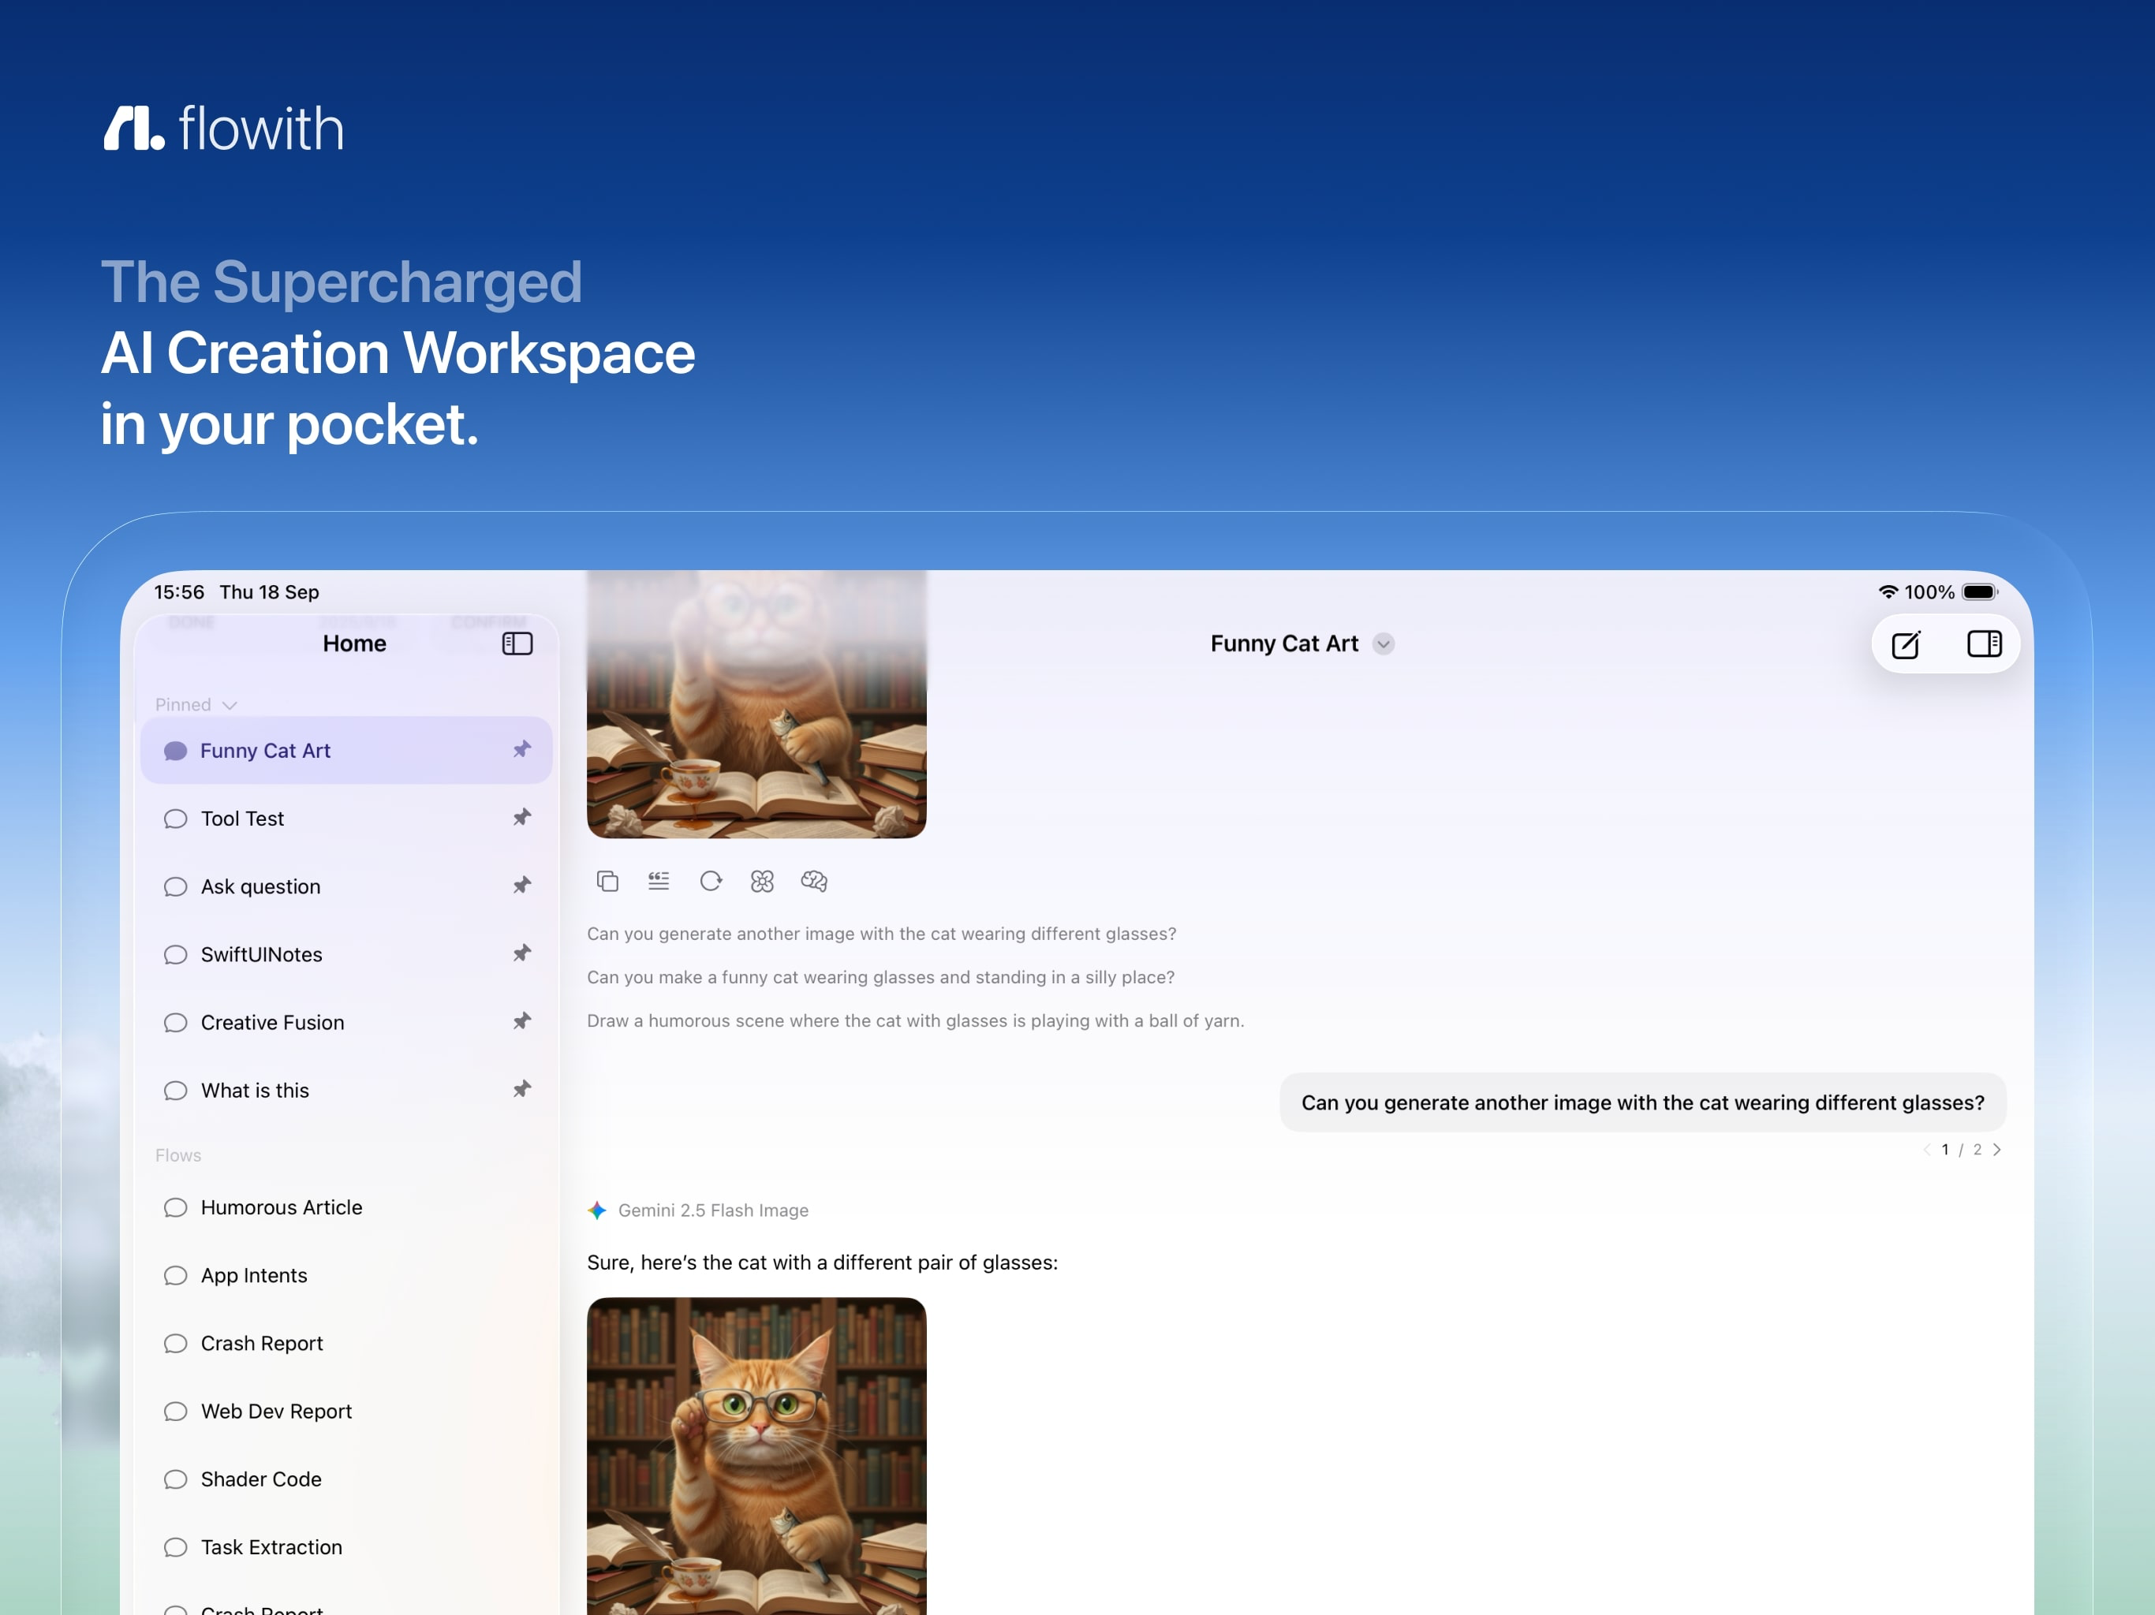The image size is (2155, 1615).
Task: Unpin the Ask question conversation
Action: [x=522, y=886]
